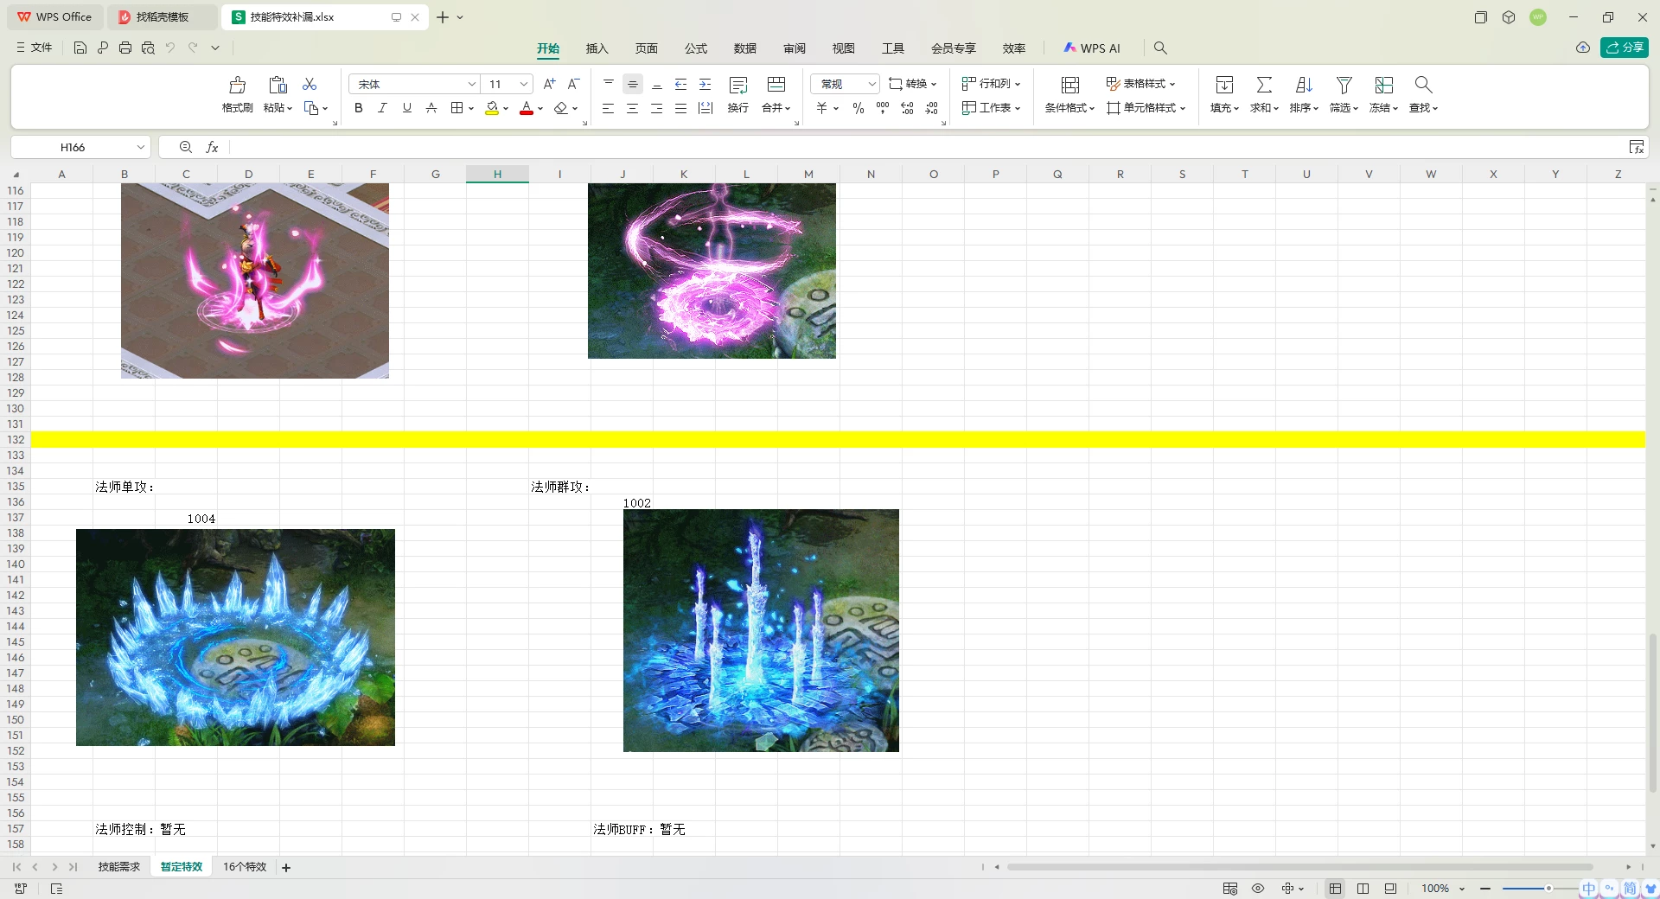The width and height of the screenshot is (1660, 899).
Task: Toggle Italic formatting
Action: point(382,108)
